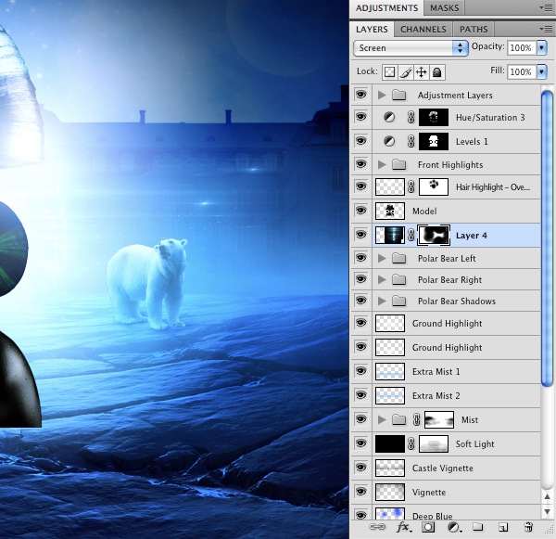
Task: Create new fill or adjustment layer
Action: pyautogui.click(x=454, y=527)
